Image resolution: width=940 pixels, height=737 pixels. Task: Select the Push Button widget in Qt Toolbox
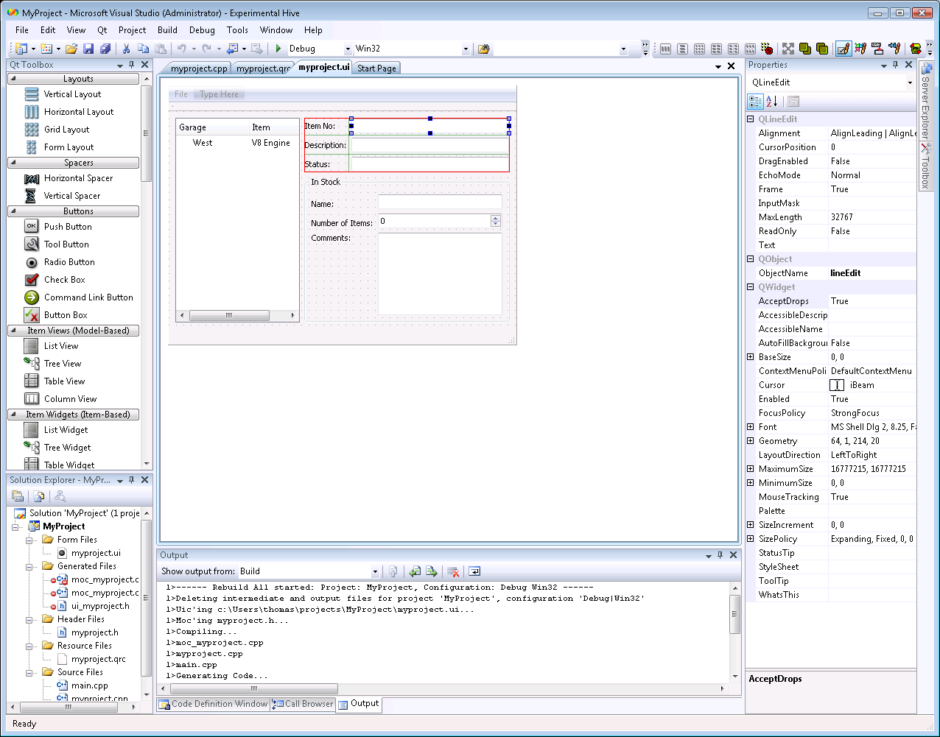[x=68, y=227]
